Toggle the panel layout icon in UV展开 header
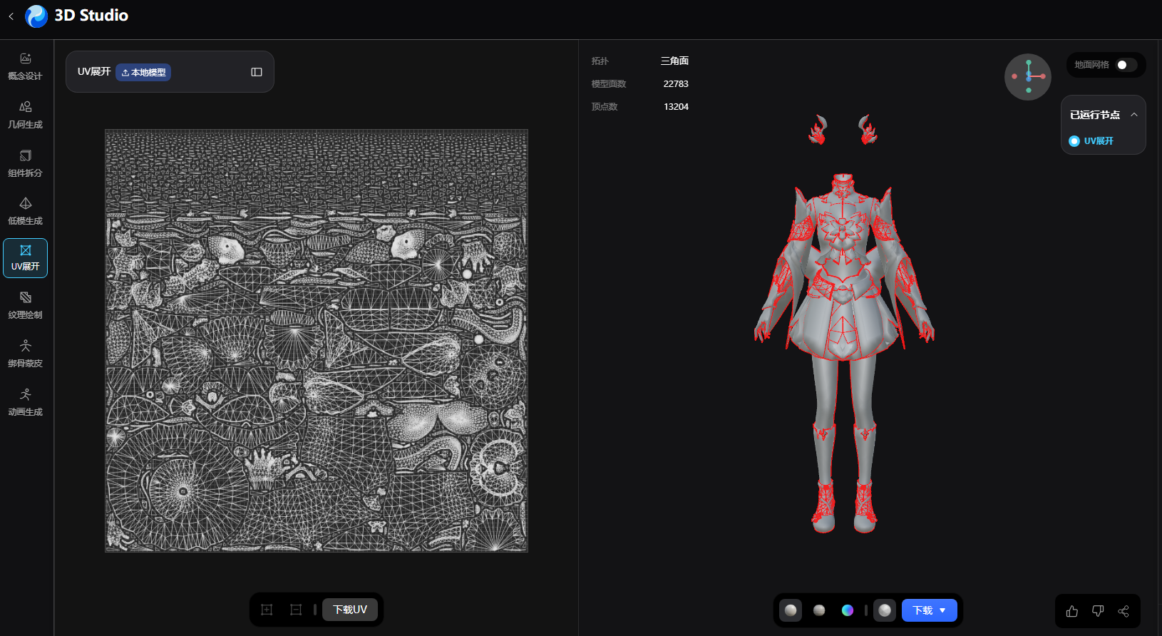This screenshot has width=1162, height=636. point(257,72)
